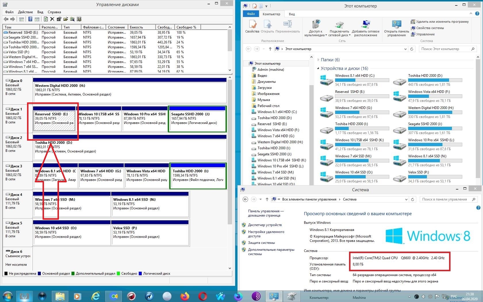The image size is (483, 302).
Task: Open the Действие menu
Action: tap(25, 12)
